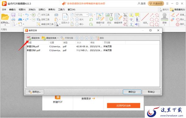This screenshot has width=186, height=118.
Task: Click the yellow sticky note comment icon
Action: point(137,15)
